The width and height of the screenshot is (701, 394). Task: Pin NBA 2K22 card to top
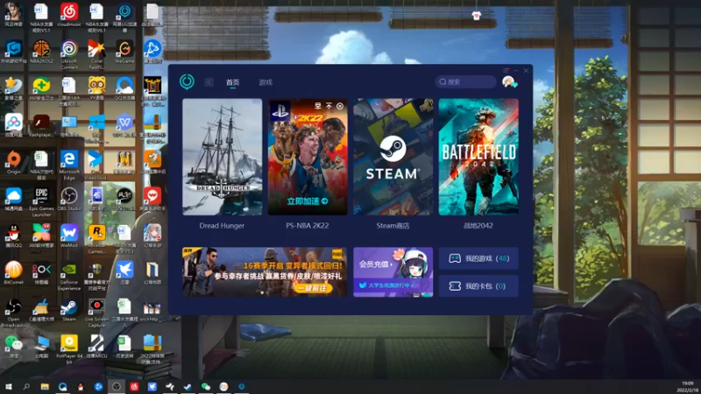click(329, 106)
